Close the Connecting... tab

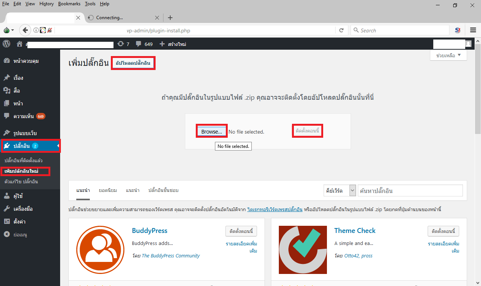(x=157, y=18)
